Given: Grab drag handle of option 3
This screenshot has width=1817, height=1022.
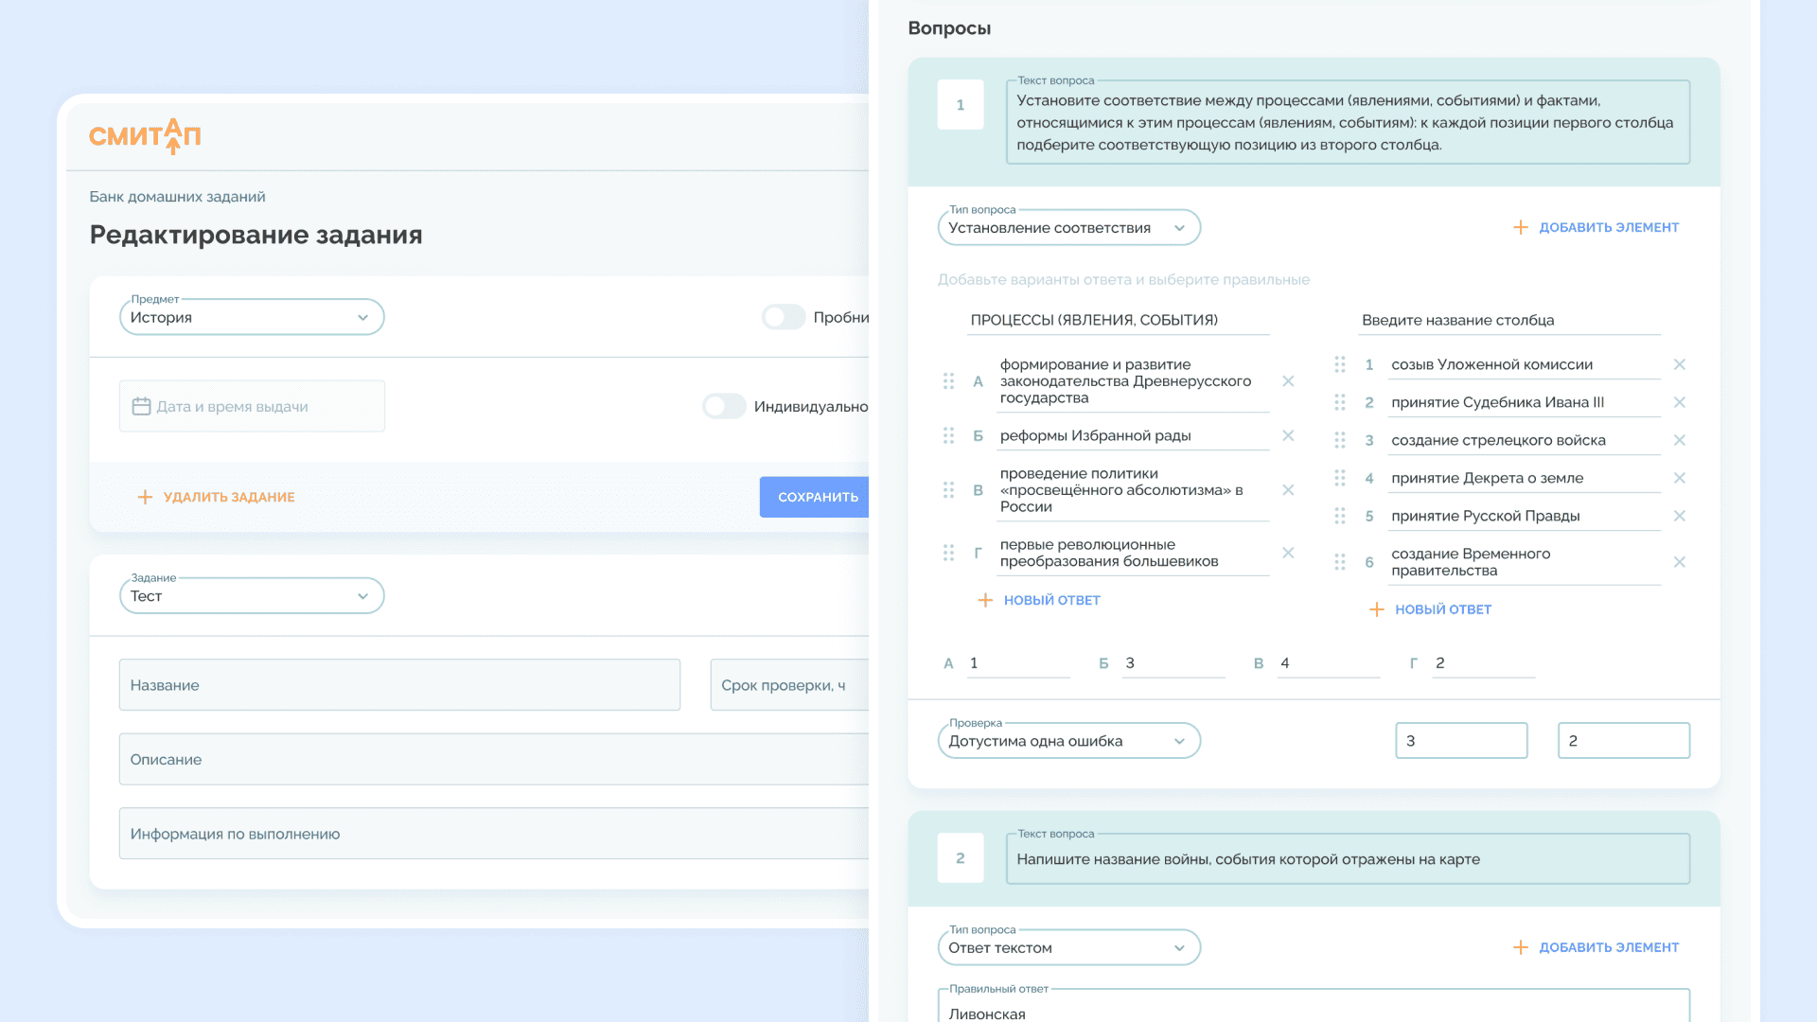Looking at the screenshot, I should click(x=1339, y=440).
